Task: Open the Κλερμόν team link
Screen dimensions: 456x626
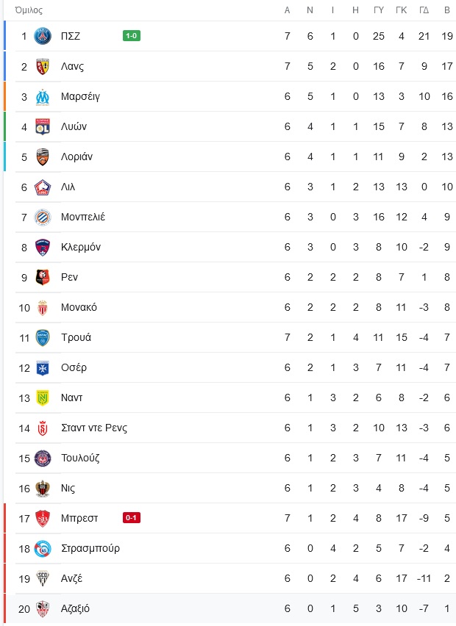Action: 81,247
